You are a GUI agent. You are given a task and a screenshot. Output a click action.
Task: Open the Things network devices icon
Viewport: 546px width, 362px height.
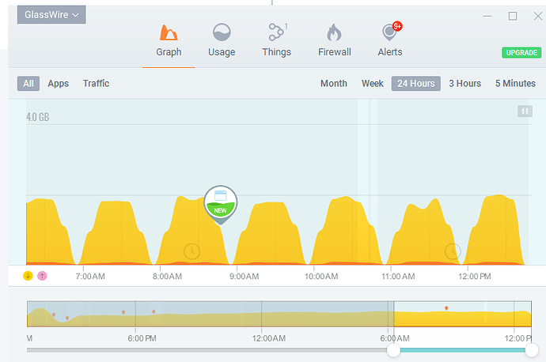pyautogui.click(x=276, y=32)
